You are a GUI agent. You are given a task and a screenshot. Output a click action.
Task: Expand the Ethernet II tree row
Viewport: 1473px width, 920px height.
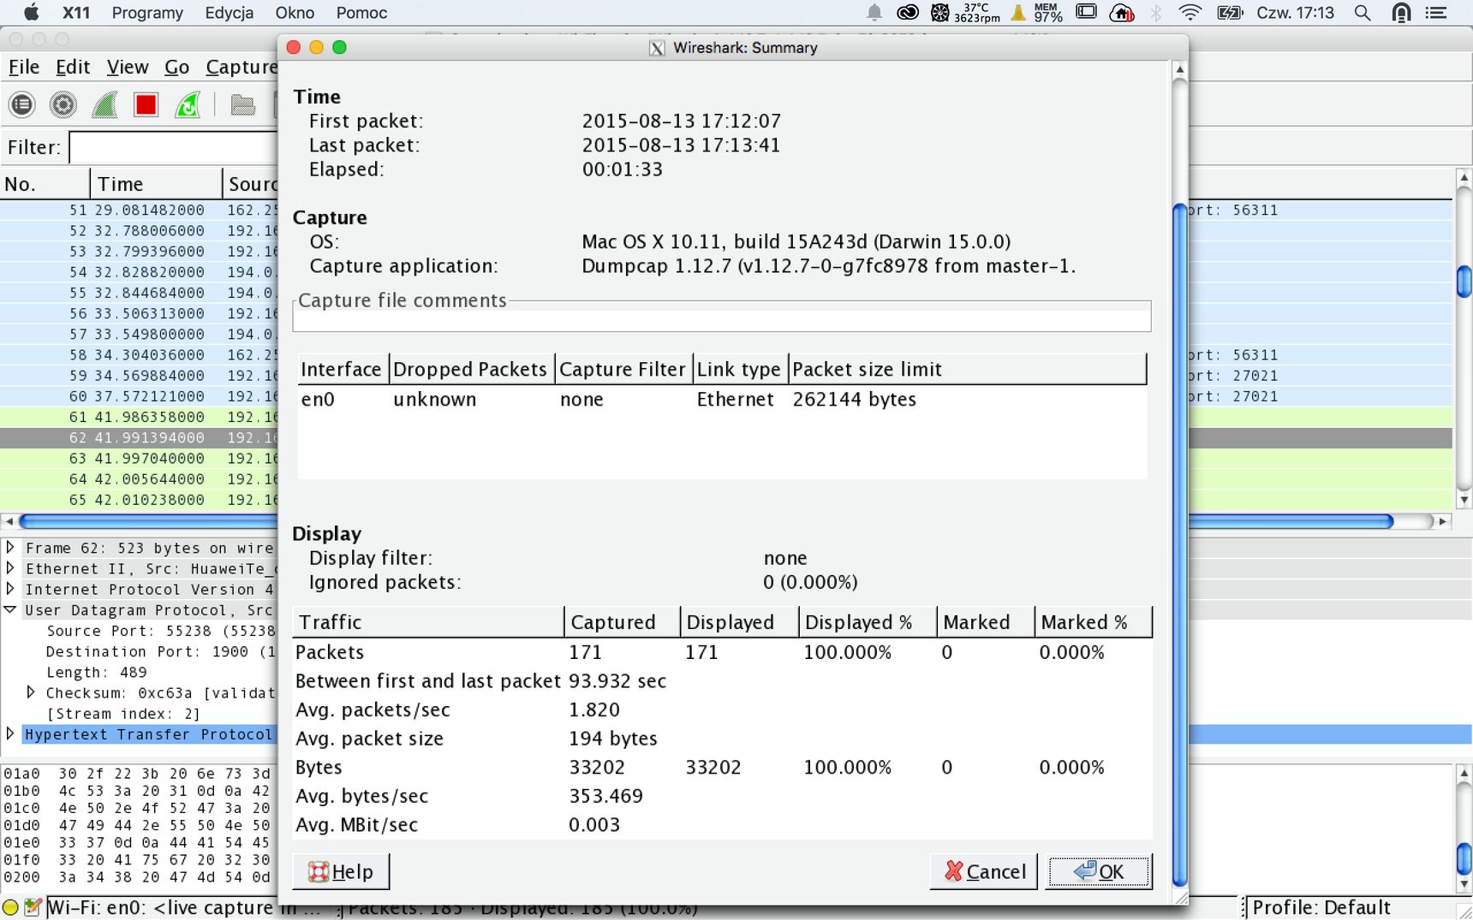pos(10,568)
